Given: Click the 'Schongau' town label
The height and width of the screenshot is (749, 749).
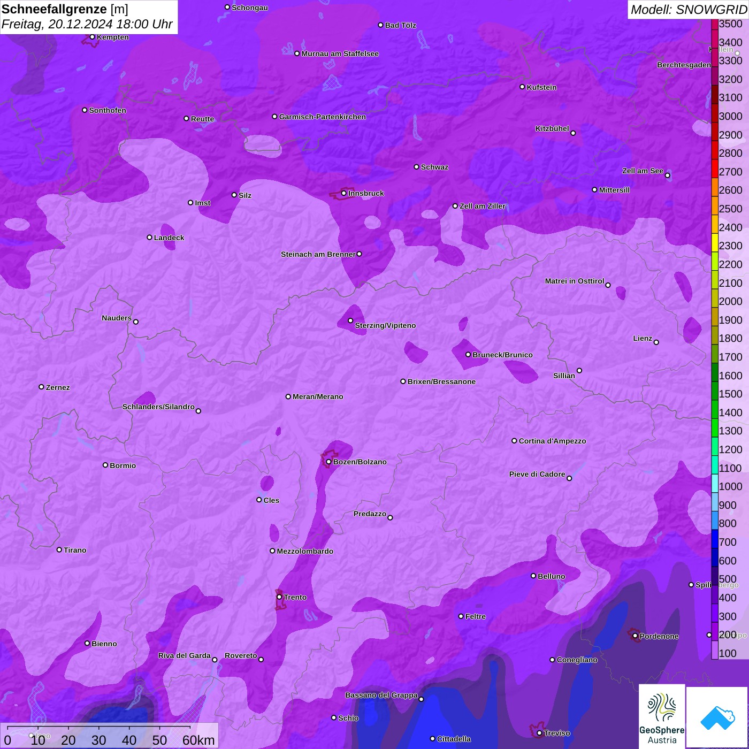Looking at the screenshot, I should (250, 7).
